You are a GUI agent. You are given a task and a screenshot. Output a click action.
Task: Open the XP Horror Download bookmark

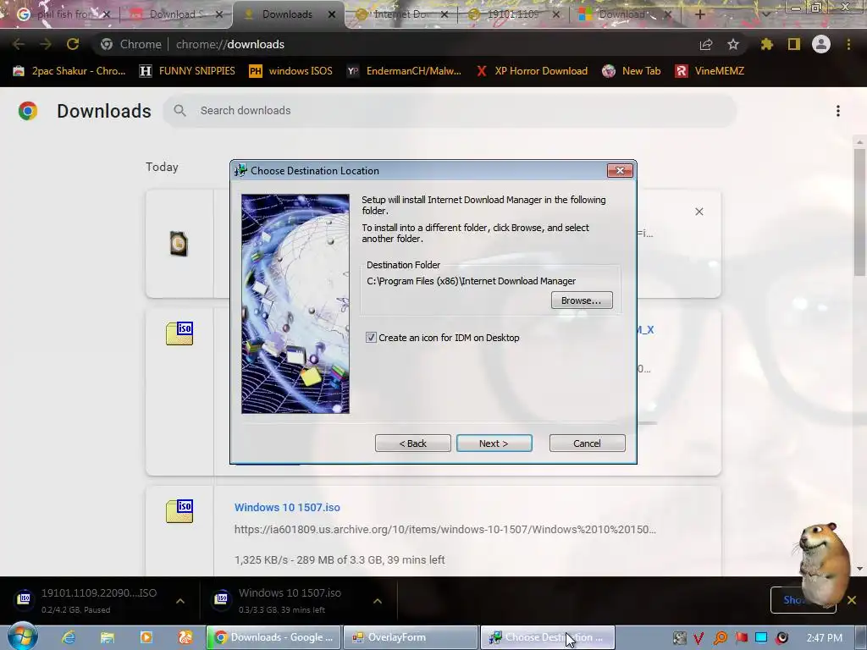point(532,71)
